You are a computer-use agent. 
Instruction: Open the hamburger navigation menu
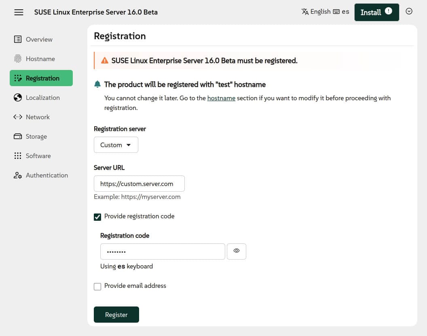pyautogui.click(x=19, y=12)
